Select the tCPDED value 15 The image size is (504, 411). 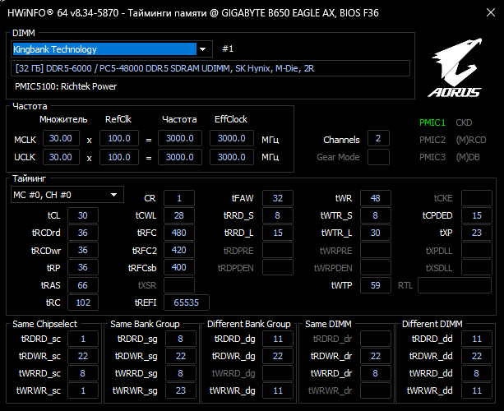pyautogui.click(x=477, y=215)
